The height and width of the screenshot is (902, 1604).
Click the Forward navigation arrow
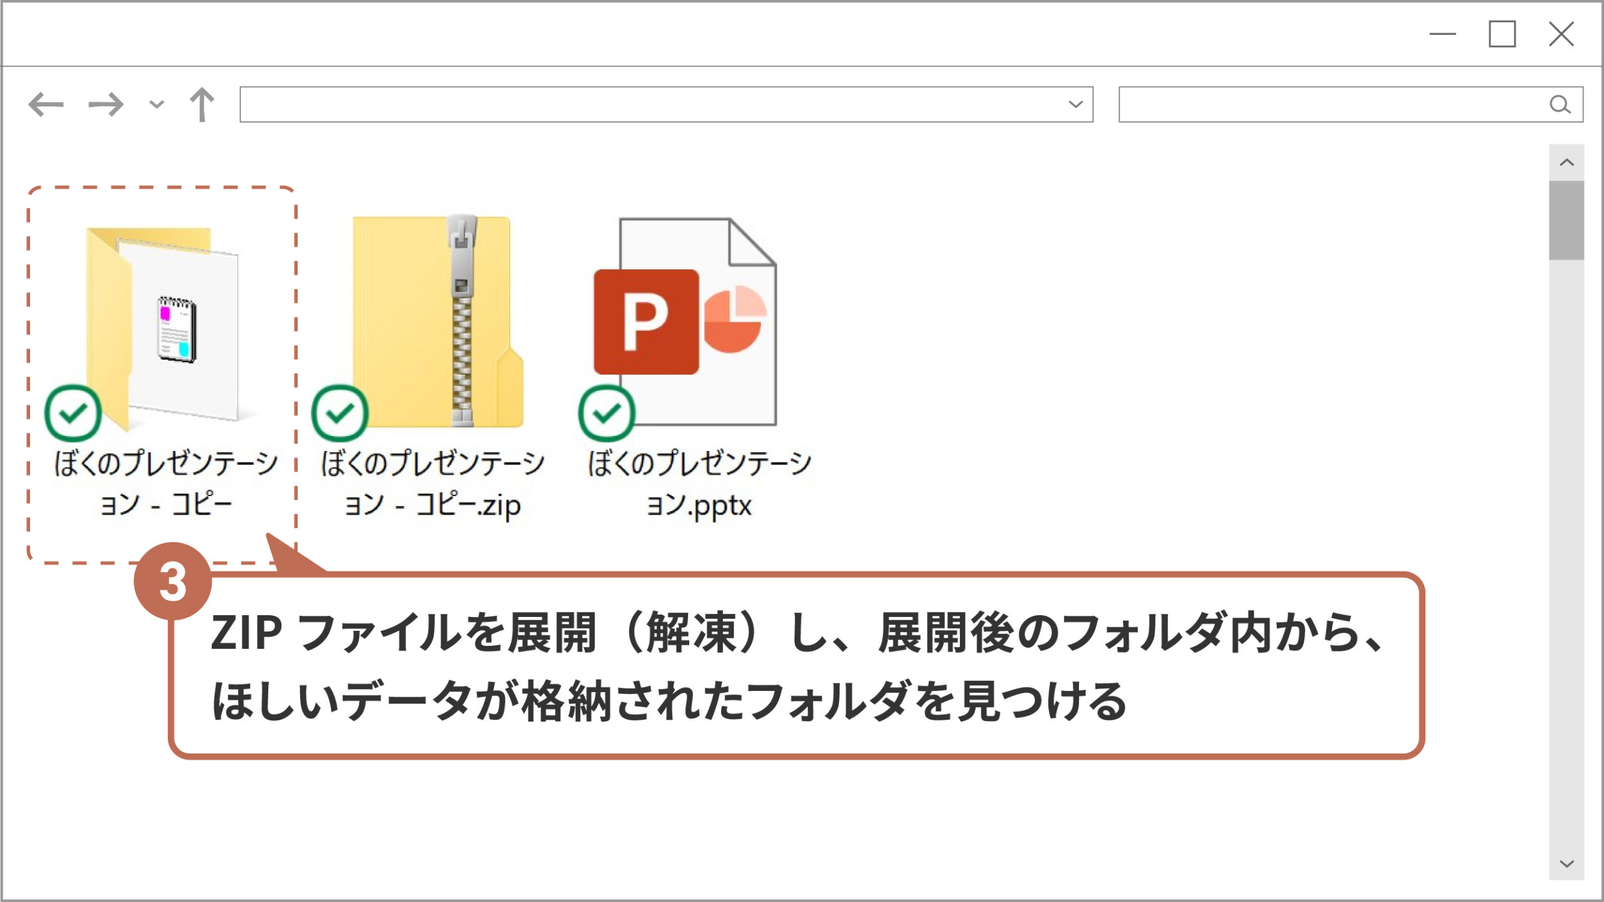coord(106,105)
